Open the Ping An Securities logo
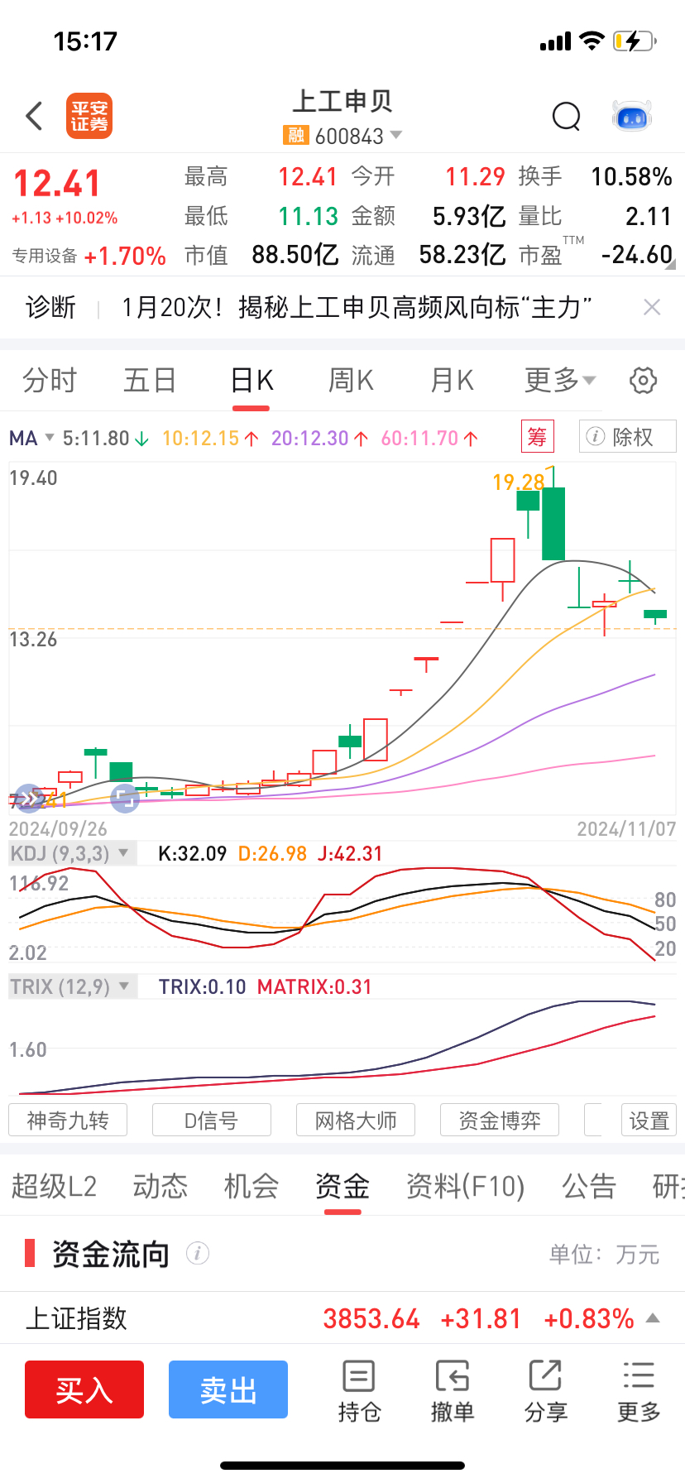Viewport: 685px width, 1483px height. [x=89, y=116]
